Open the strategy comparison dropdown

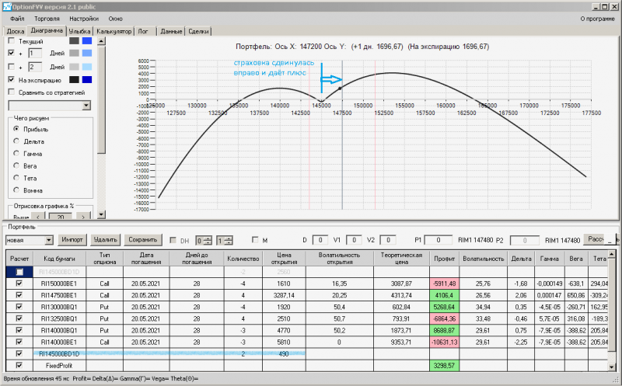tap(86, 105)
